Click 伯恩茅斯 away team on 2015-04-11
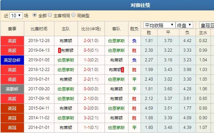This screenshot has height=133, width=214. [116, 109]
